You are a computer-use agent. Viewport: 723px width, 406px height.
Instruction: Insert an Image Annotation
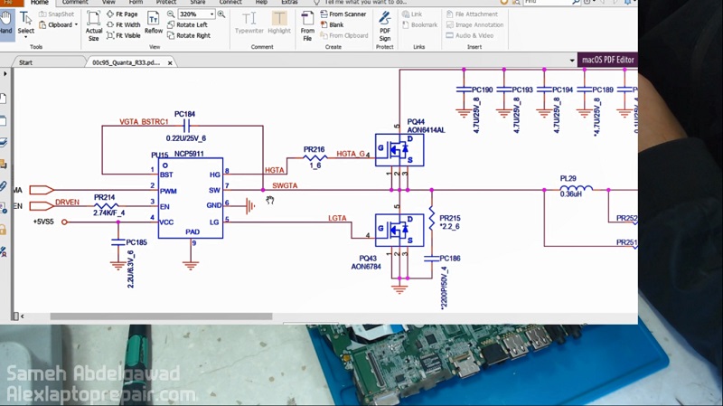475,25
